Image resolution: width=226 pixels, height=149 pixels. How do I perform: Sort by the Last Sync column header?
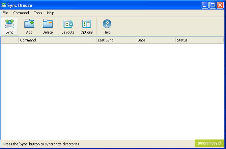click(x=116, y=40)
